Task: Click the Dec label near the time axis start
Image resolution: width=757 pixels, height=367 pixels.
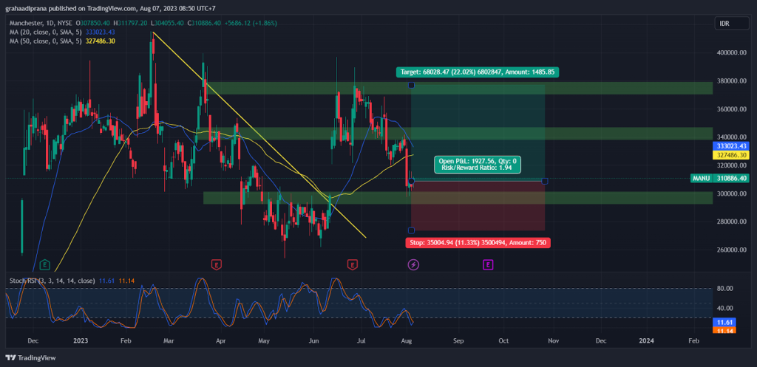Action: [33, 340]
